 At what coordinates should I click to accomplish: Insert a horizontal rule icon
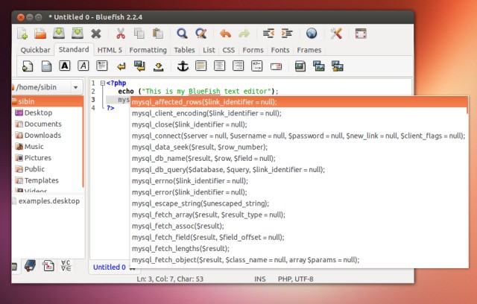click(200, 66)
